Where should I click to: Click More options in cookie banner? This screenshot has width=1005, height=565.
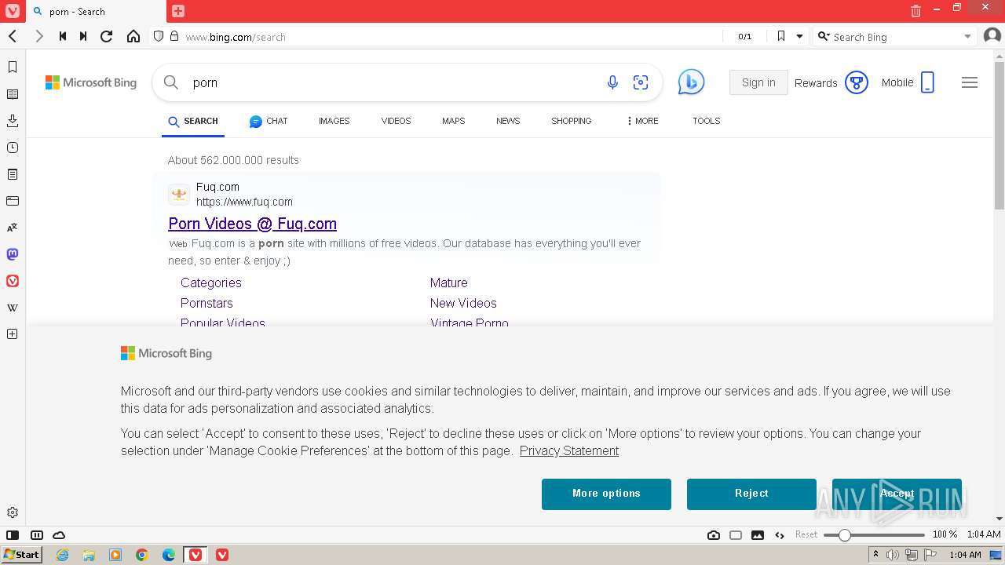click(x=606, y=494)
